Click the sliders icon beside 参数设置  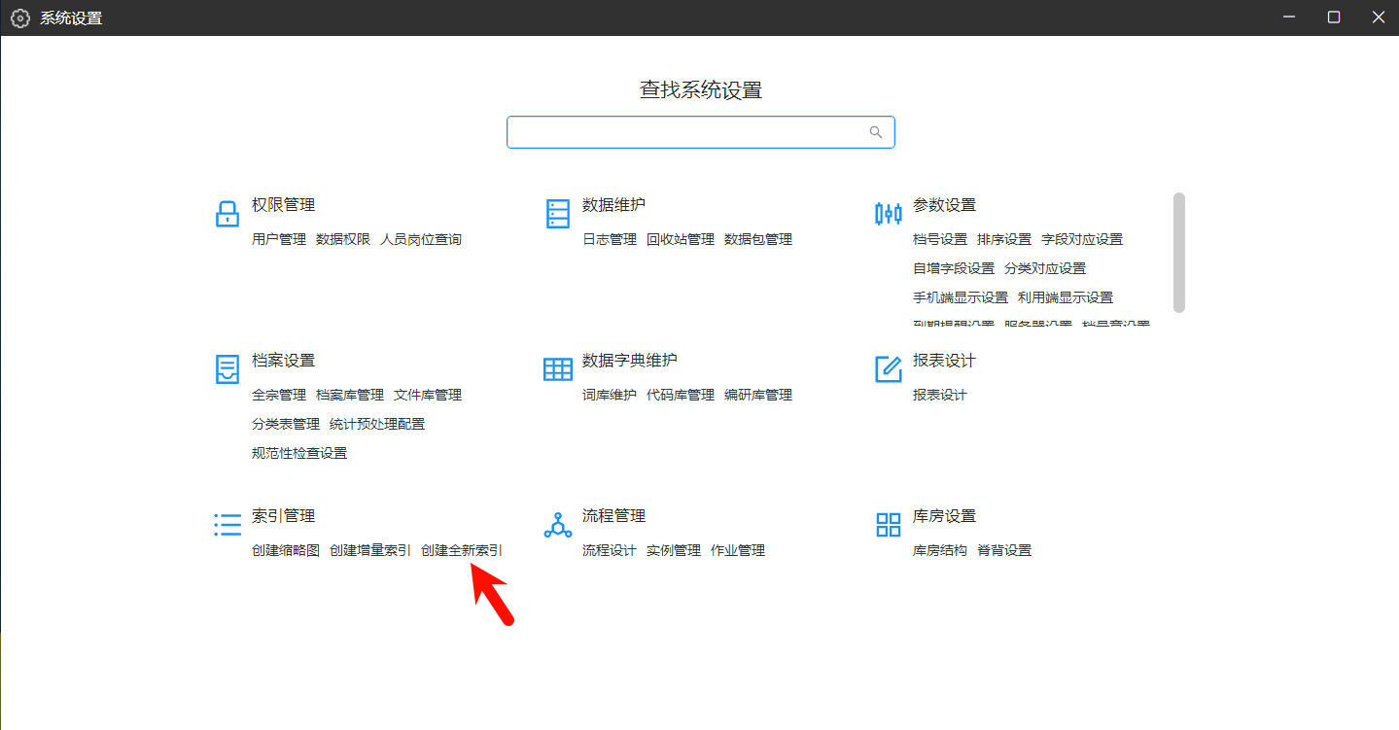pyautogui.click(x=888, y=214)
